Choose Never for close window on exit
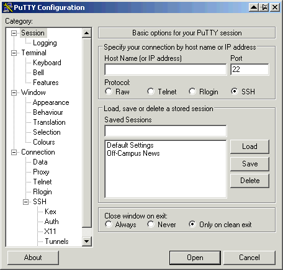 point(151,224)
